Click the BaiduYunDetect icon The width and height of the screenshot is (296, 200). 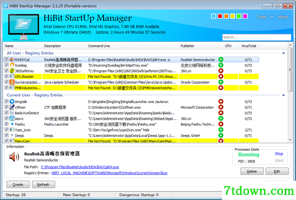coord(12,113)
